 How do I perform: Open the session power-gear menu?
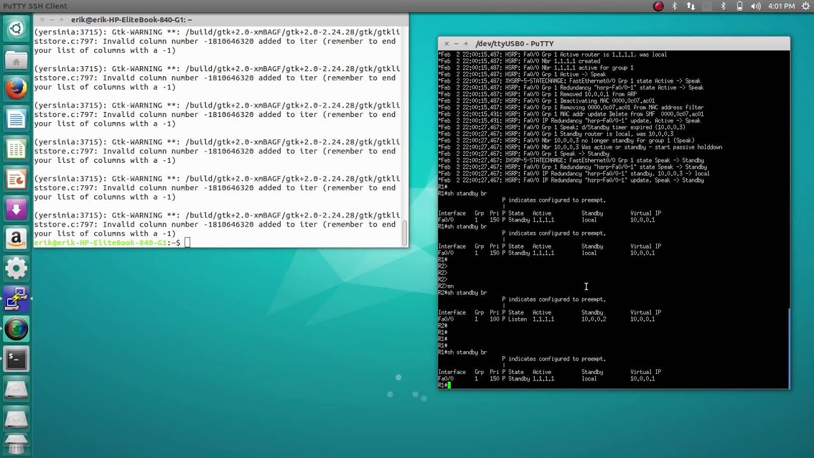tap(804, 6)
